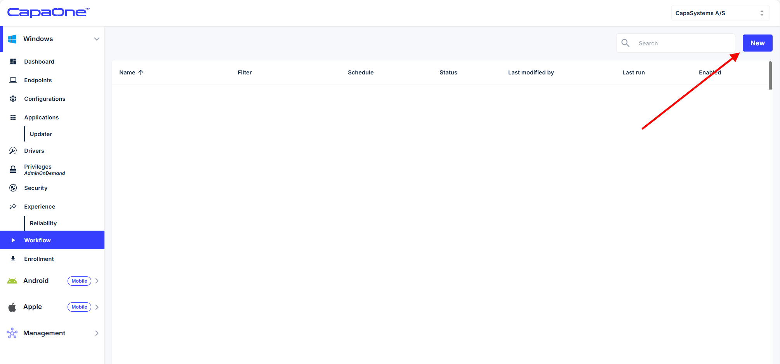This screenshot has width=780, height=364.
Task: Click the CapaOne logo
Action: 49,12
